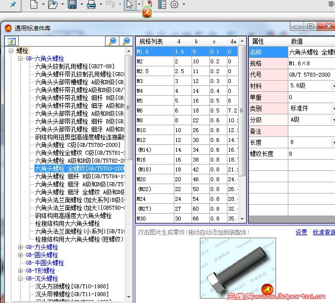Select the M5 row in spec list

[187, 101]
